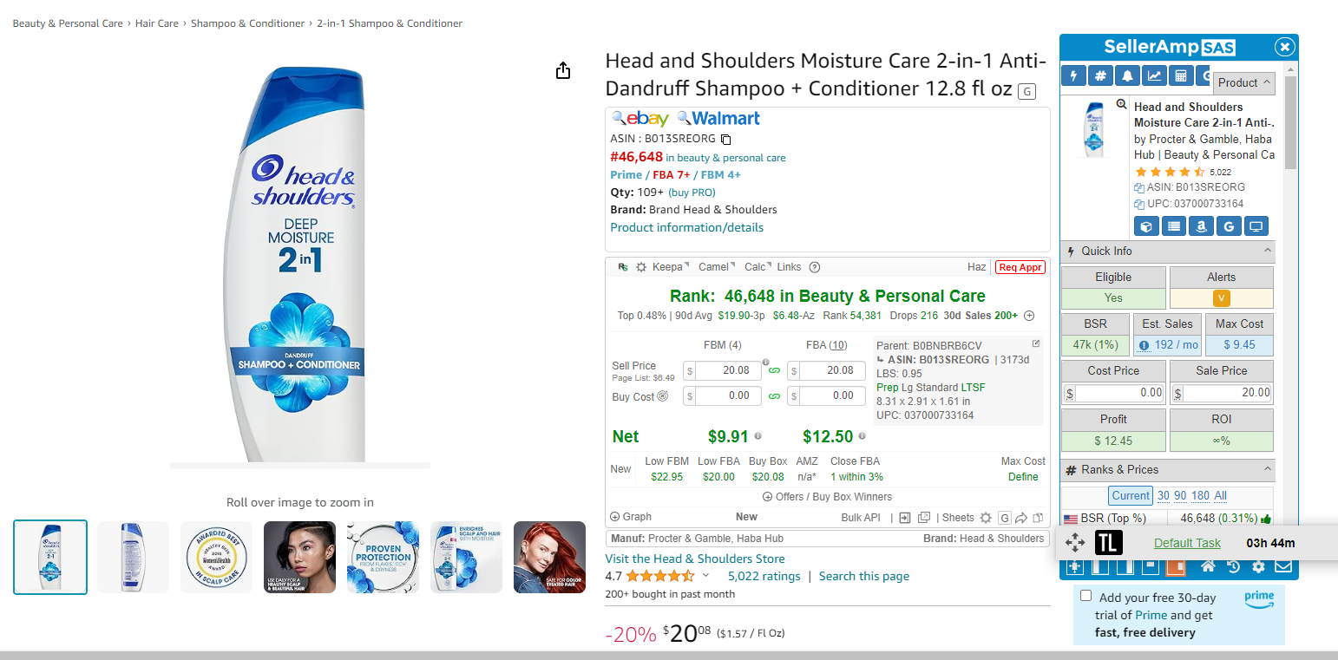
Task: Click the help question mark next to Links
Action: [x=814, y=267]
